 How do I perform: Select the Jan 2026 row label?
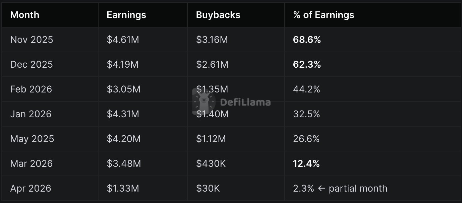click(31, 114)
